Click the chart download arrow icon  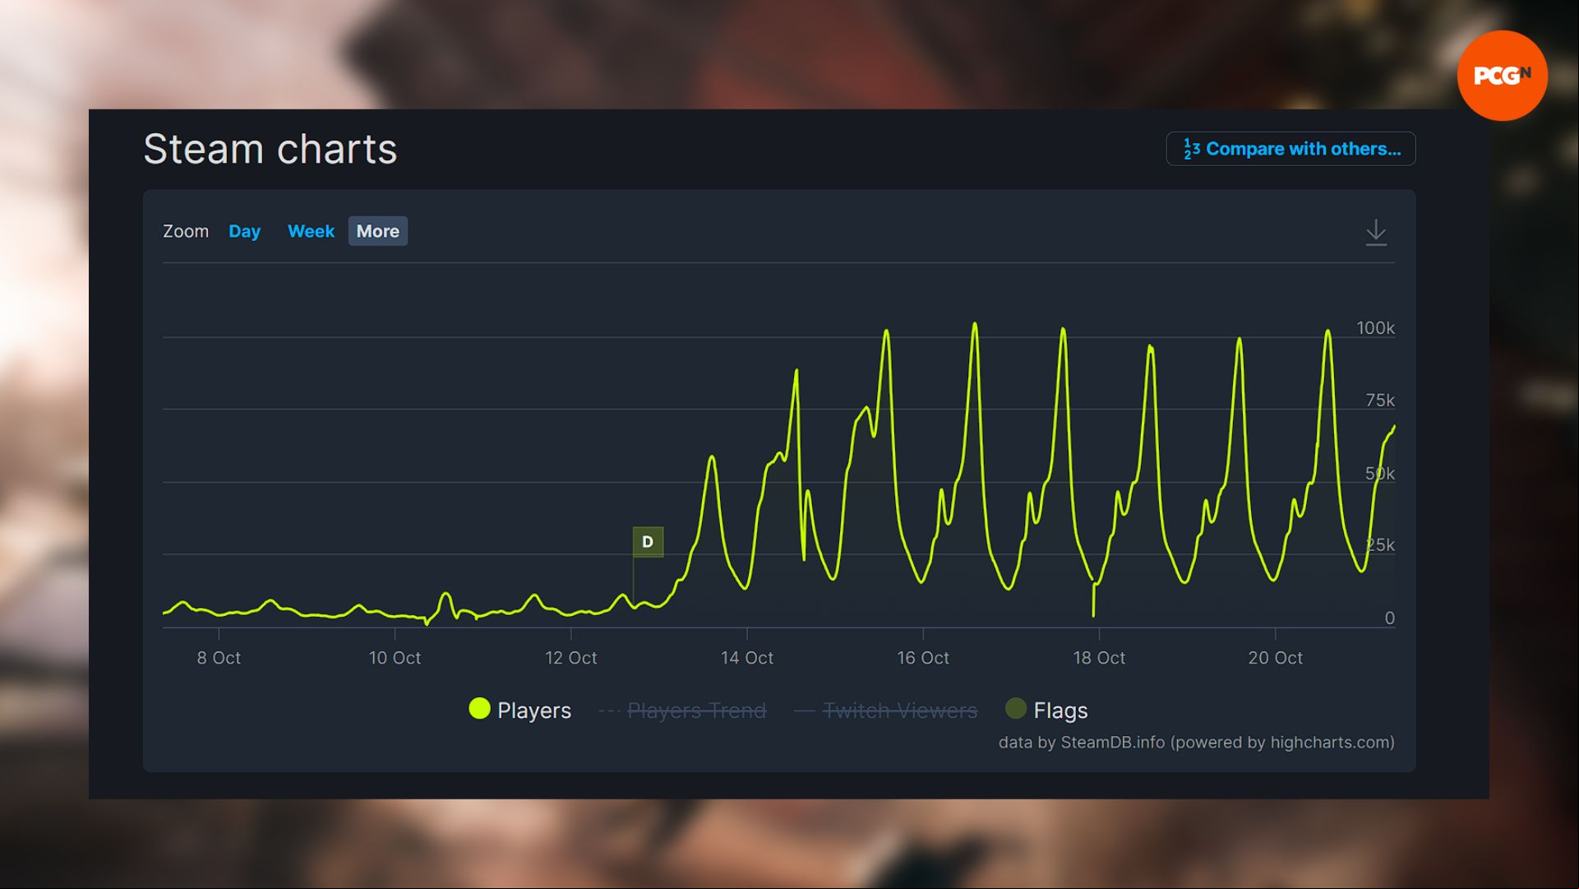point(1376,232)
